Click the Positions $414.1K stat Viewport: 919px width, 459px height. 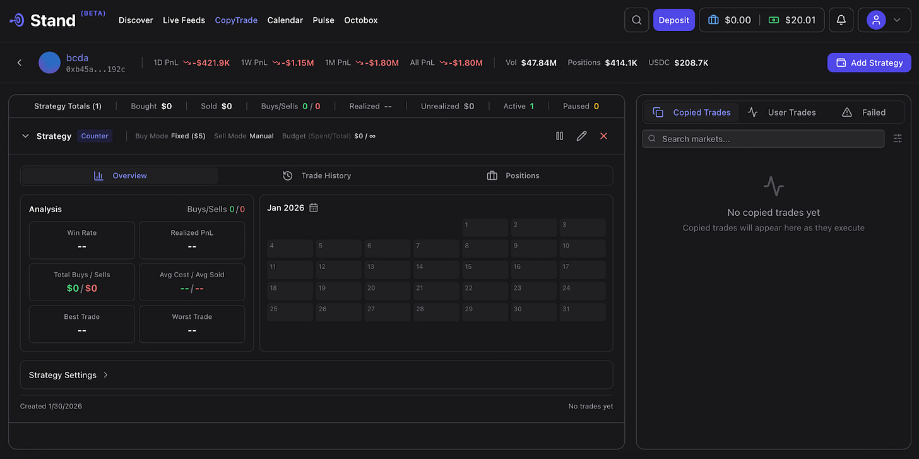coord(602,63)
